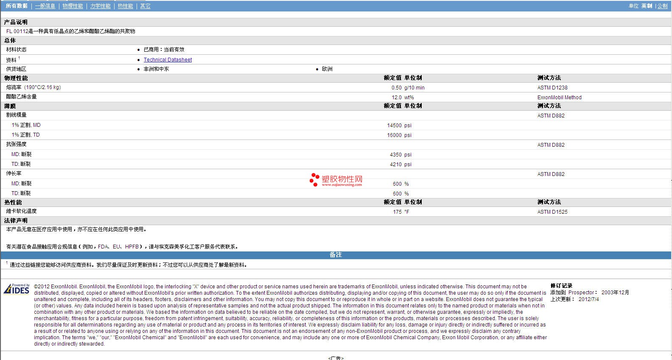Screen dimensions: 672x360
Task: Click the 非洲和中东 region entry
Action: click(x=156, y=69)
